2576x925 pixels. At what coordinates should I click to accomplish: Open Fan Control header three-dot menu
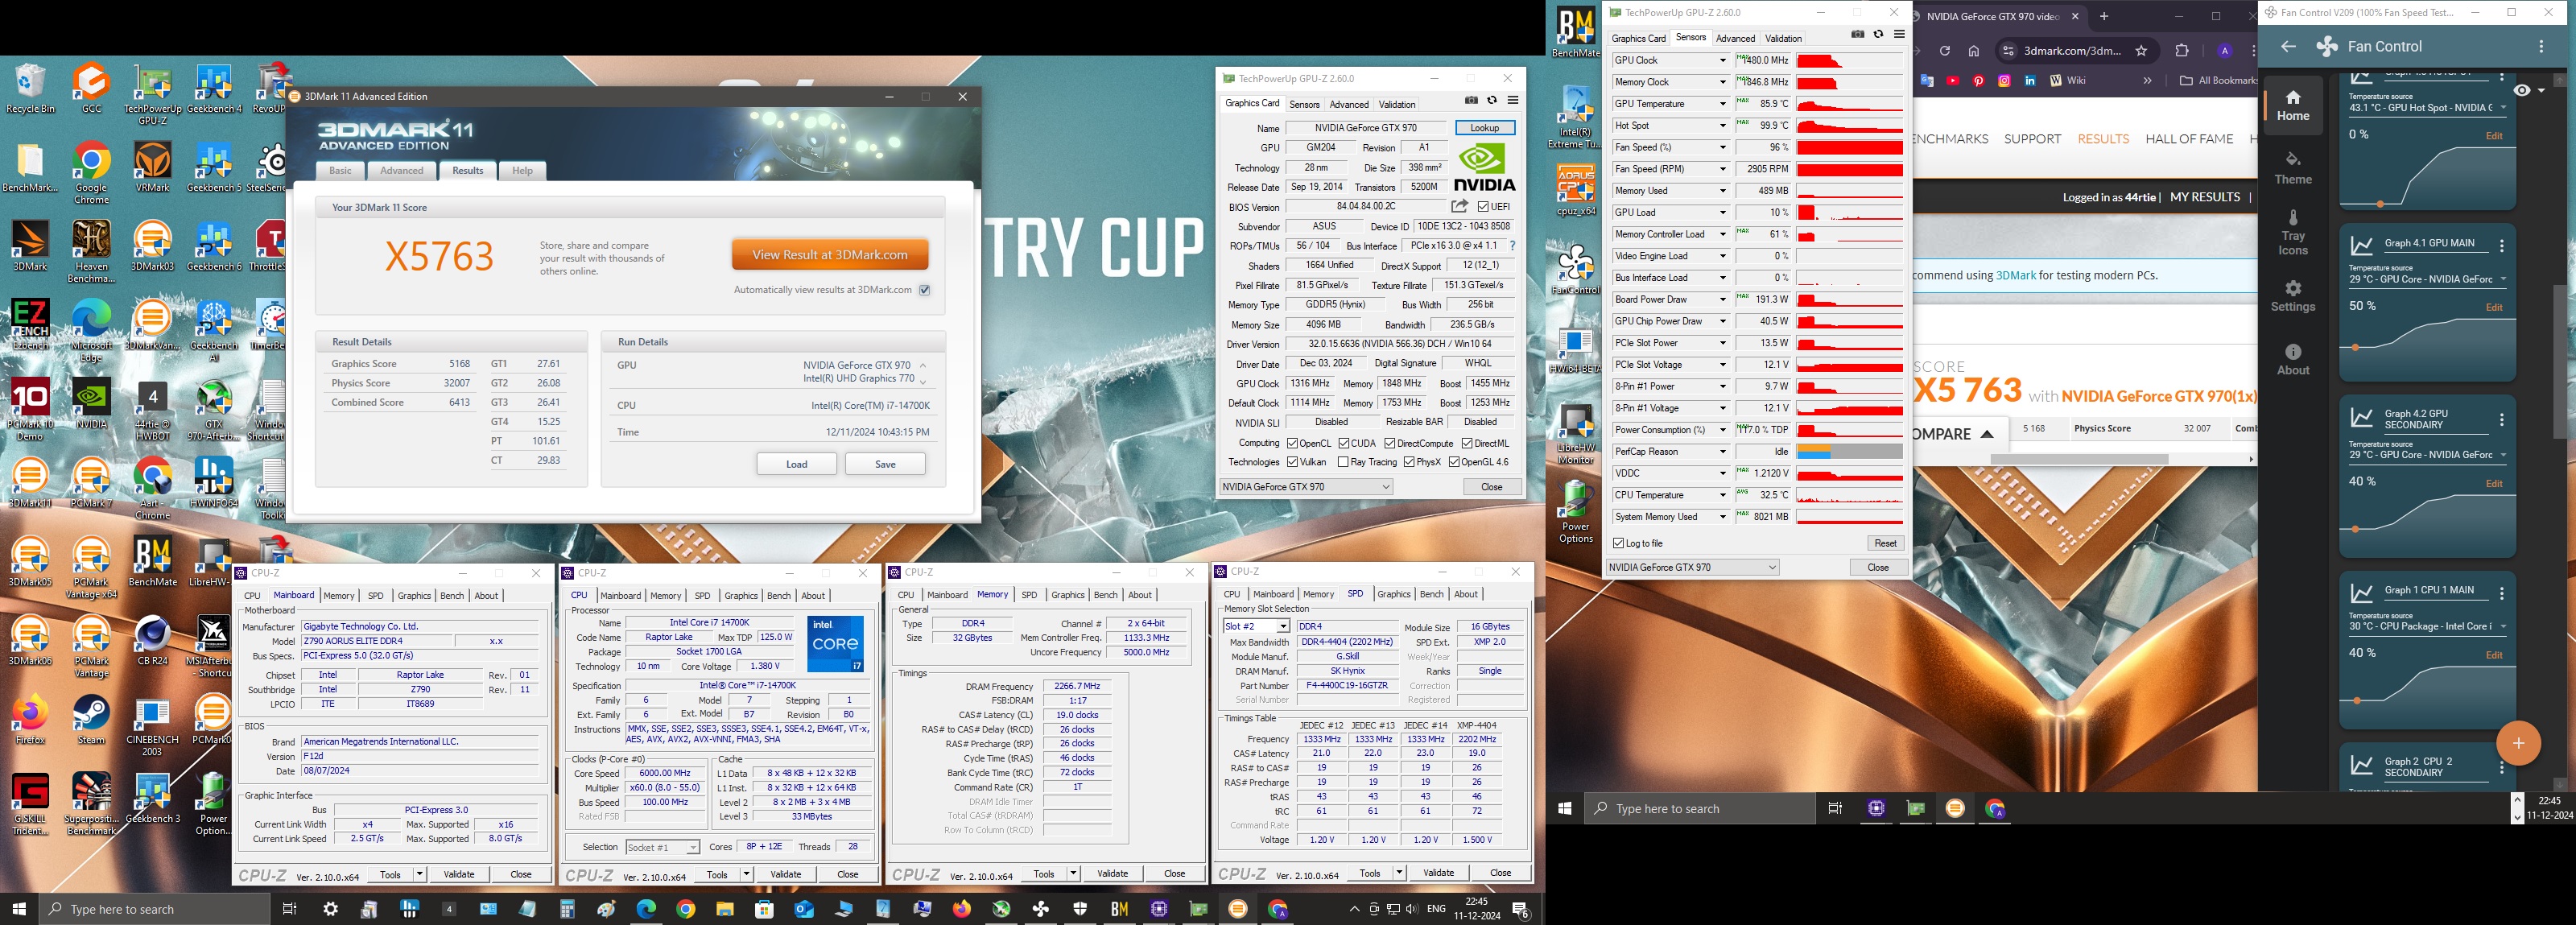click(x=2541, y=46)
